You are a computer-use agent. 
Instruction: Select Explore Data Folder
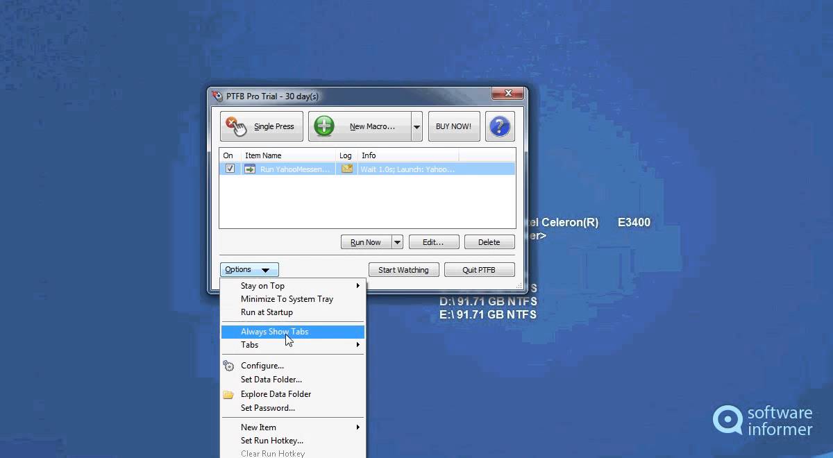coord(292,394)
